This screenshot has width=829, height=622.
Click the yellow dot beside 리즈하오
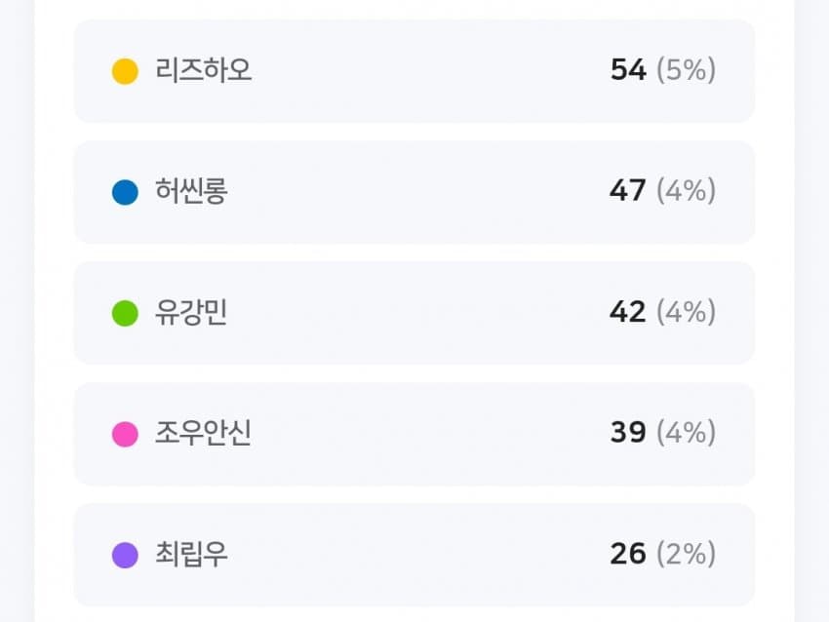[125, 71]
